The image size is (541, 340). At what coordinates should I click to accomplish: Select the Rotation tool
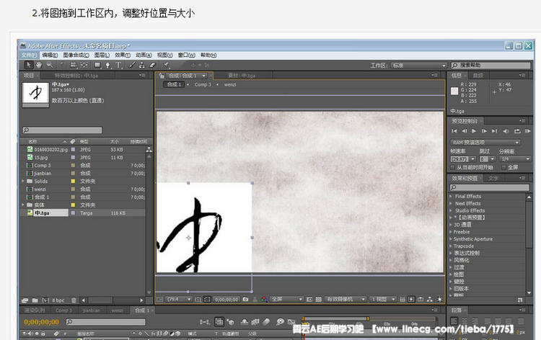pos(63,65)
